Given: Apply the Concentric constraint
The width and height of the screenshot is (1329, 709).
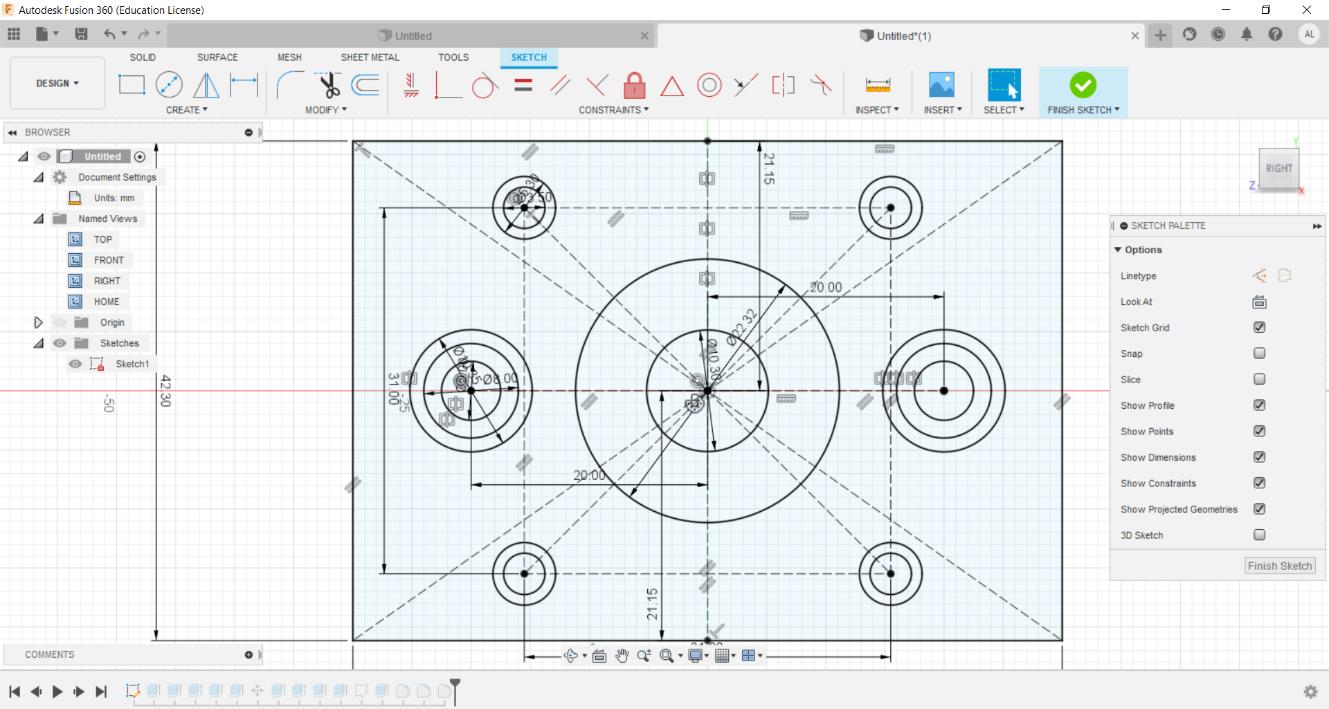Looking at the screenshot, I should [709, 85].
